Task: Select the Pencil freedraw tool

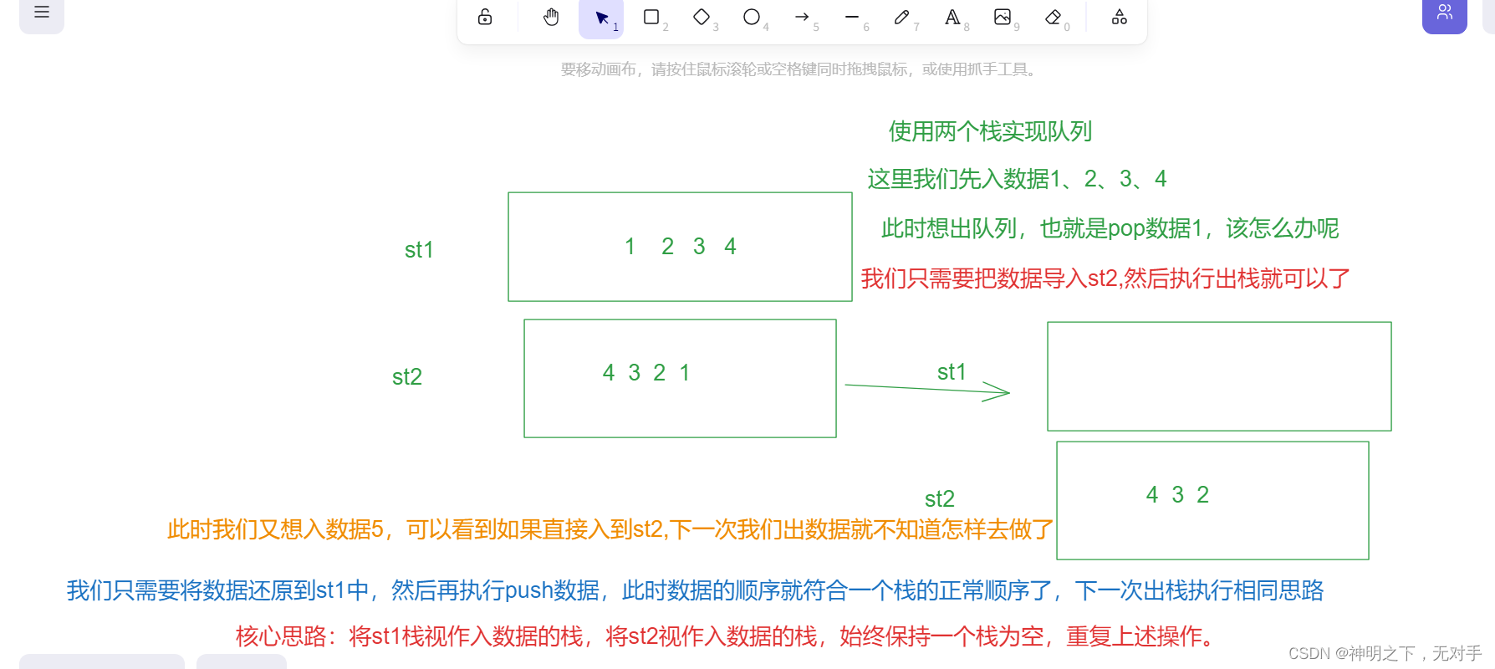Action: [902, 17]
